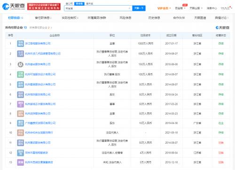Open the row 11 company logo thumbnail
The height and width of the screenshot is (170, 235).
(21, 143)
